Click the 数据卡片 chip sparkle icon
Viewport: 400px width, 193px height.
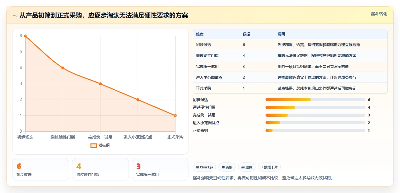pyautogui.click(x=262, y=167)
